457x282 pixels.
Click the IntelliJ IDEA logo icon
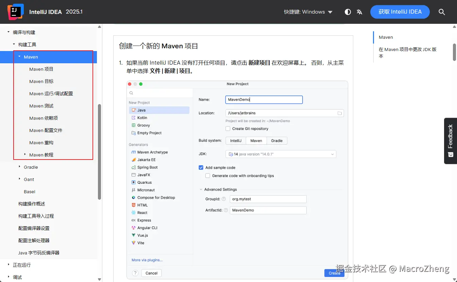point(16,12)
